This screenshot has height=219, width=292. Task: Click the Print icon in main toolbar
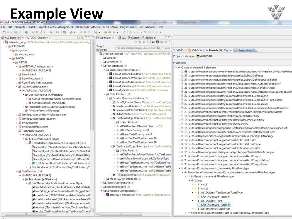point(20,32)
